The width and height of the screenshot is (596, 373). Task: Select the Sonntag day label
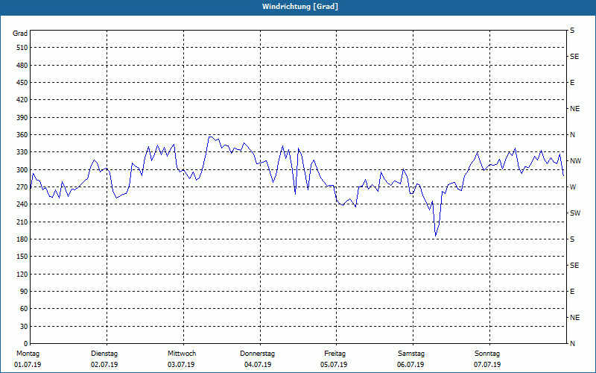[487, 354]
